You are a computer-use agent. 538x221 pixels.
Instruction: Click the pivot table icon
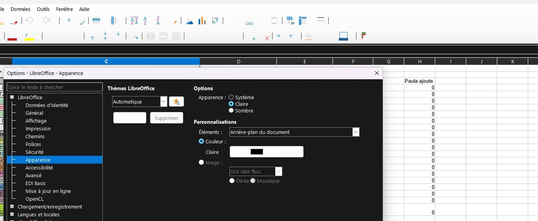215,21
